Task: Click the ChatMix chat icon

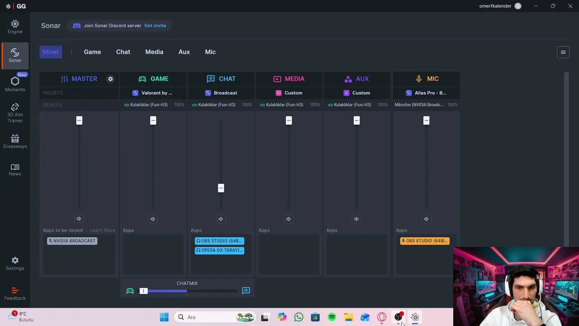Action: click(246, 291)
